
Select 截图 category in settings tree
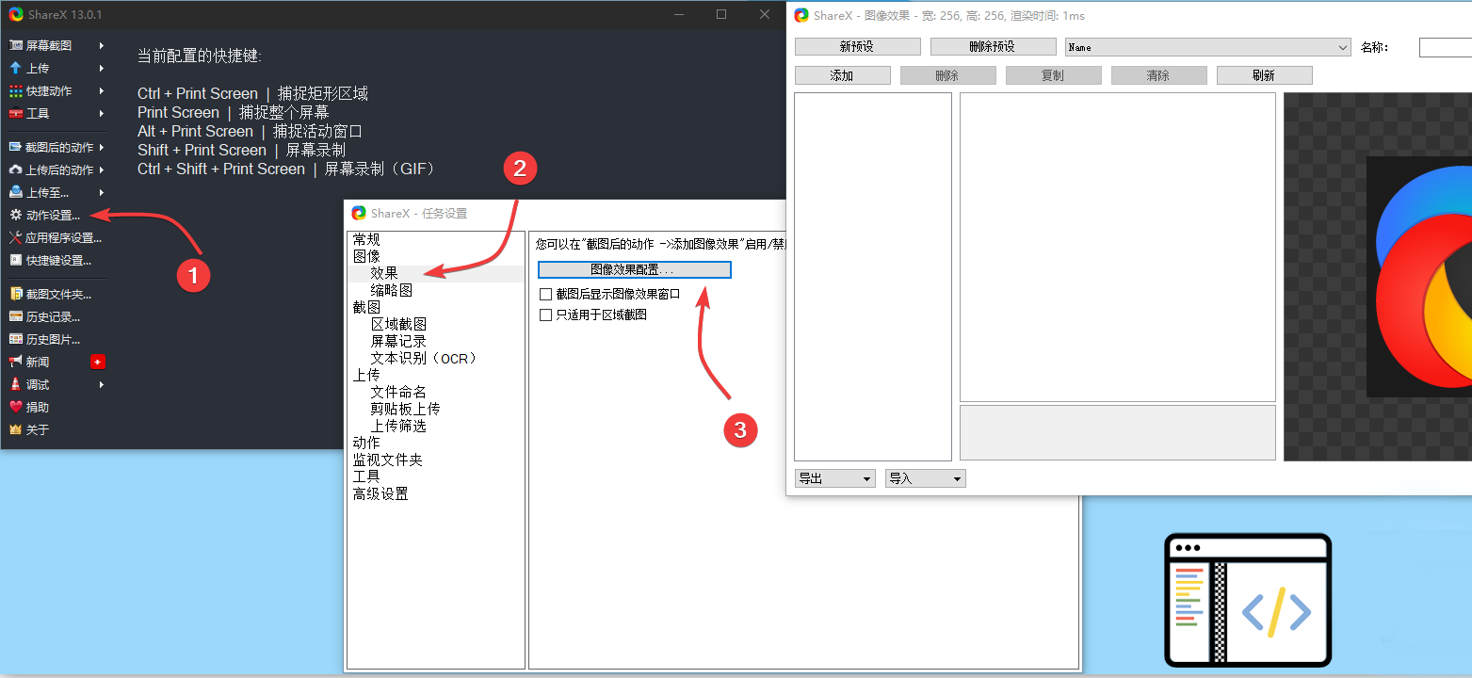click(x=366, y=307)
